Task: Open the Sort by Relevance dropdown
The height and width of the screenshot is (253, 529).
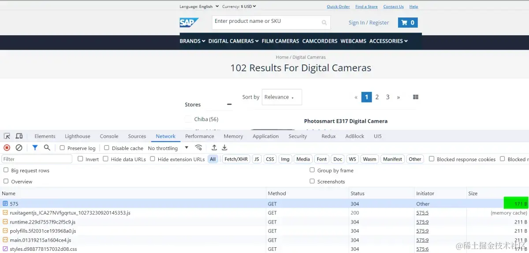Action: point(282,97)
